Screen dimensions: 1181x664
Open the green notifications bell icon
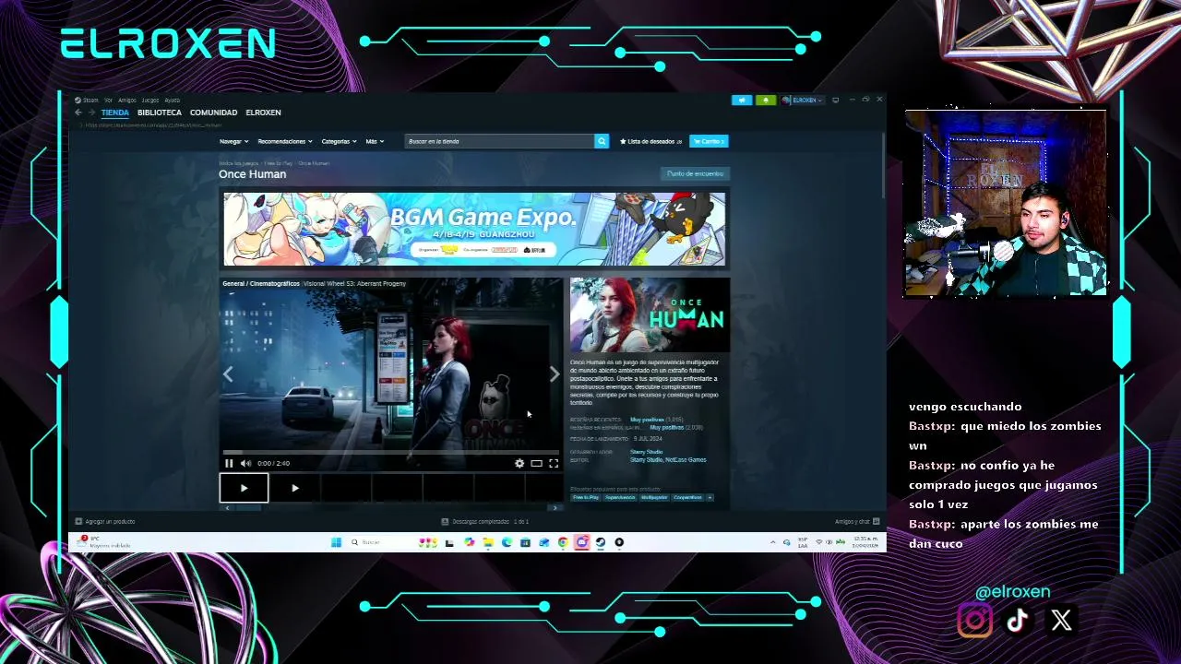[x=765, y=100]
